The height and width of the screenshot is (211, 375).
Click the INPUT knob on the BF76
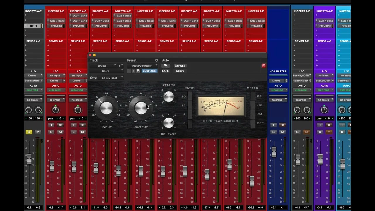[x=106, y=108]
